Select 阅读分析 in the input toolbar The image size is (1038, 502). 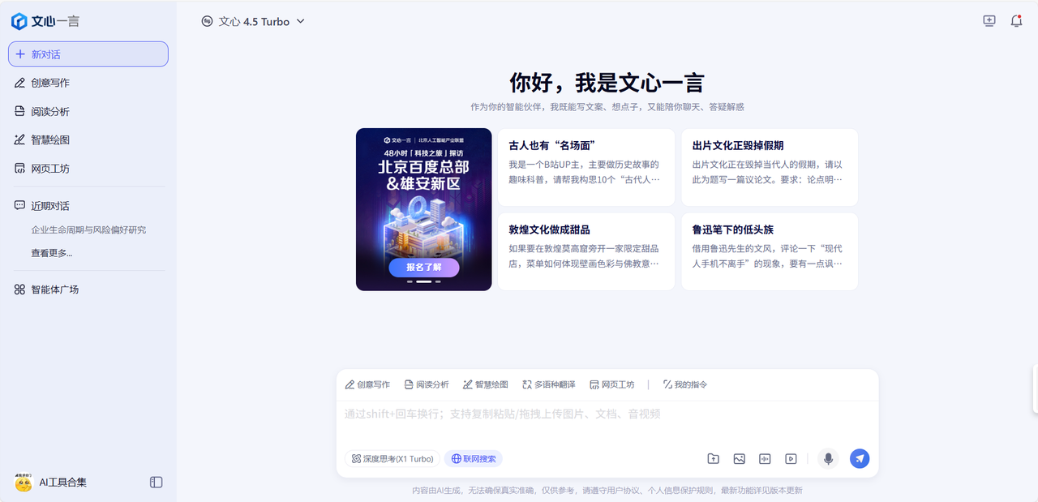(x=427, y=384)
